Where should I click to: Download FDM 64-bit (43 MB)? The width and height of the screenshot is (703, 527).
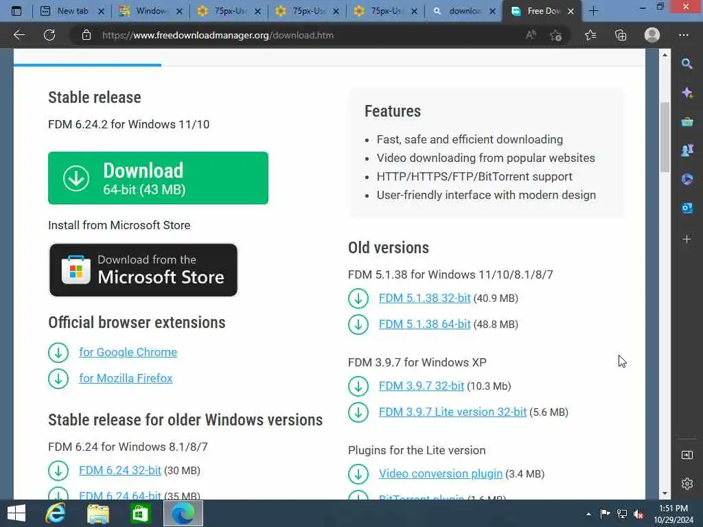pyautogui.click(x=159, y=178)
